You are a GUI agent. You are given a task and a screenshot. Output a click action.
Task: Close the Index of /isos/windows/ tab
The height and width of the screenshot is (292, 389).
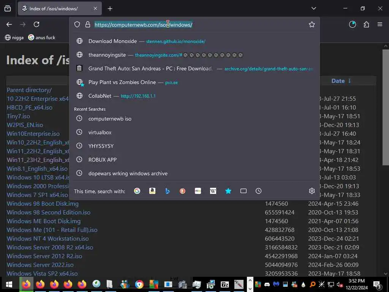95,8
